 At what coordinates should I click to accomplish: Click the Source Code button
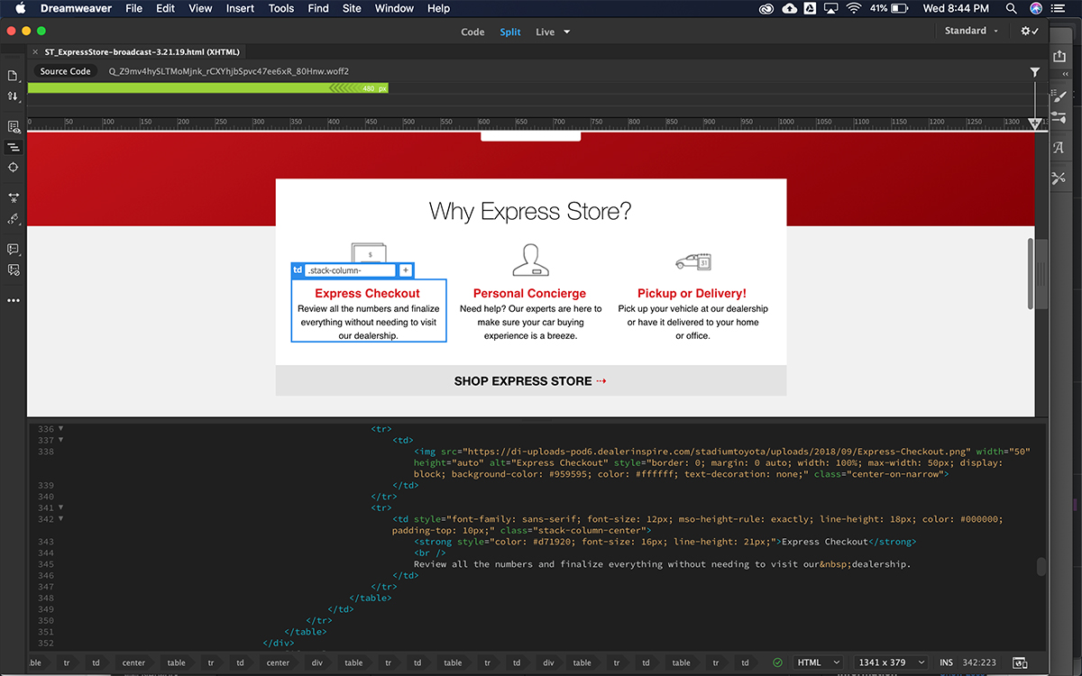[x=66, y=71]
